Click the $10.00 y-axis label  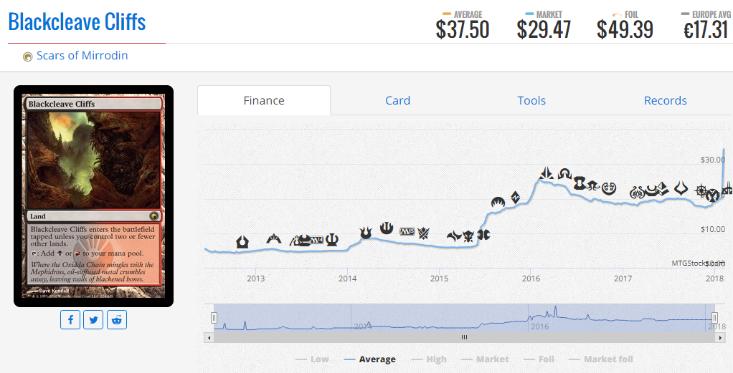click(x=712, y=229)
